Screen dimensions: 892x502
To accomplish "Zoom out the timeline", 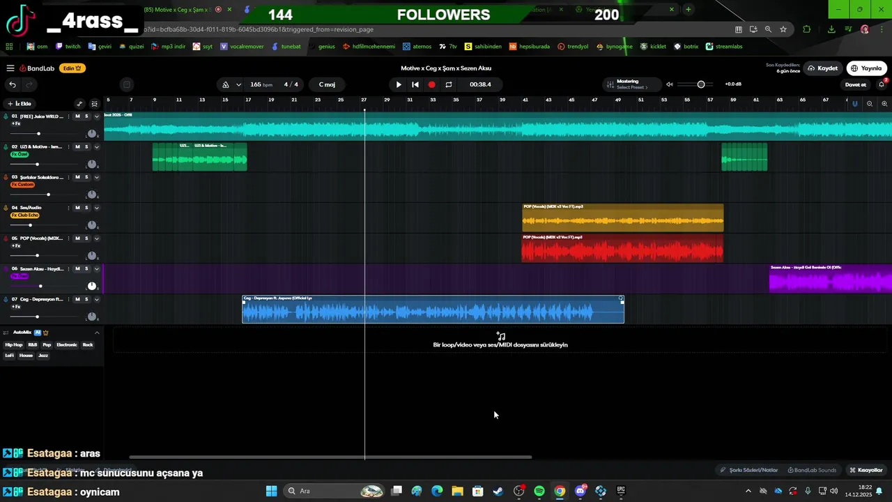I will click(870, 104).
